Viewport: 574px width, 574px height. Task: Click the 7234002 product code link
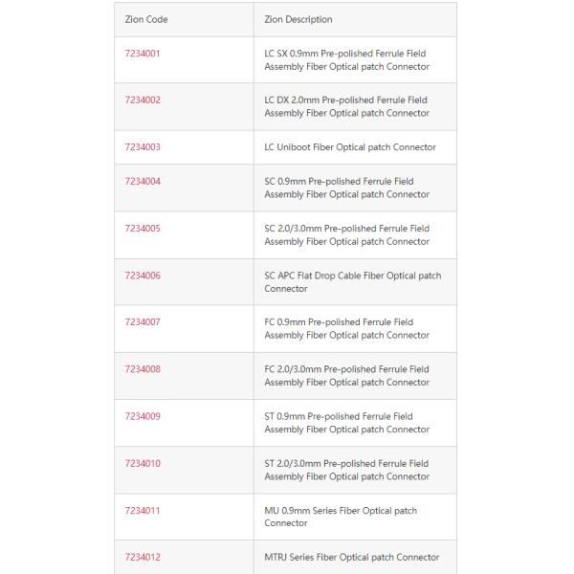tap(143, 100)
